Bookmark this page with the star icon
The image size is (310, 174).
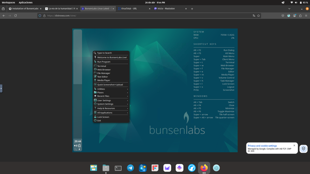258,15
